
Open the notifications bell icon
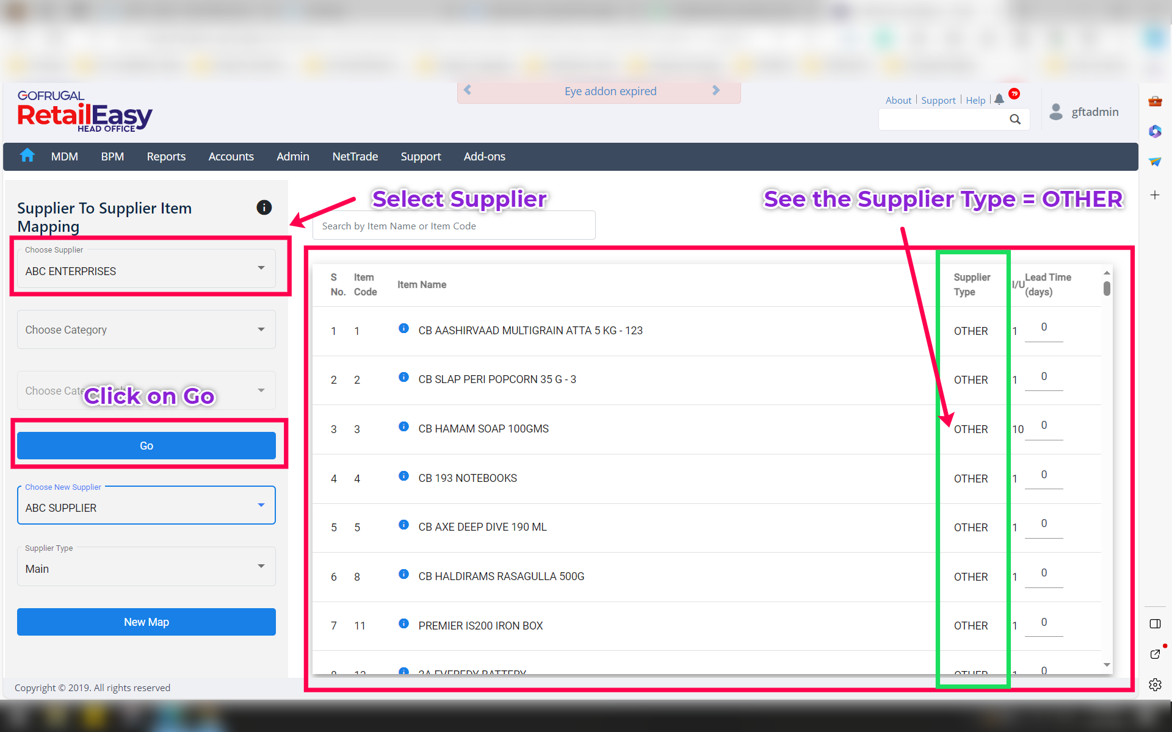(999, 99)
